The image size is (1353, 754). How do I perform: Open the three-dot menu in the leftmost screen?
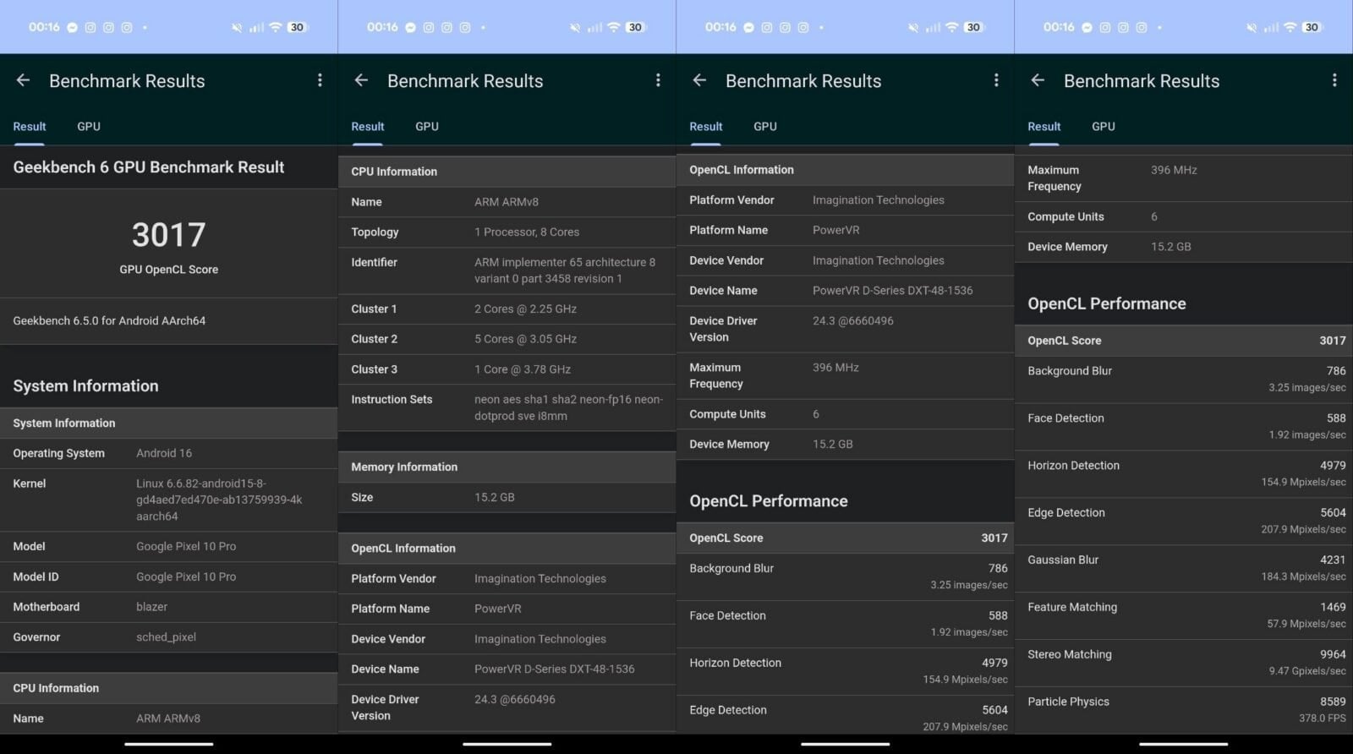click(x=320, y=80)
